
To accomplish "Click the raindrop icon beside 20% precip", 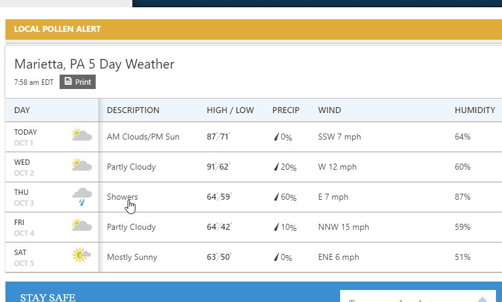I will pyautogui.click(x=276, y=167).
